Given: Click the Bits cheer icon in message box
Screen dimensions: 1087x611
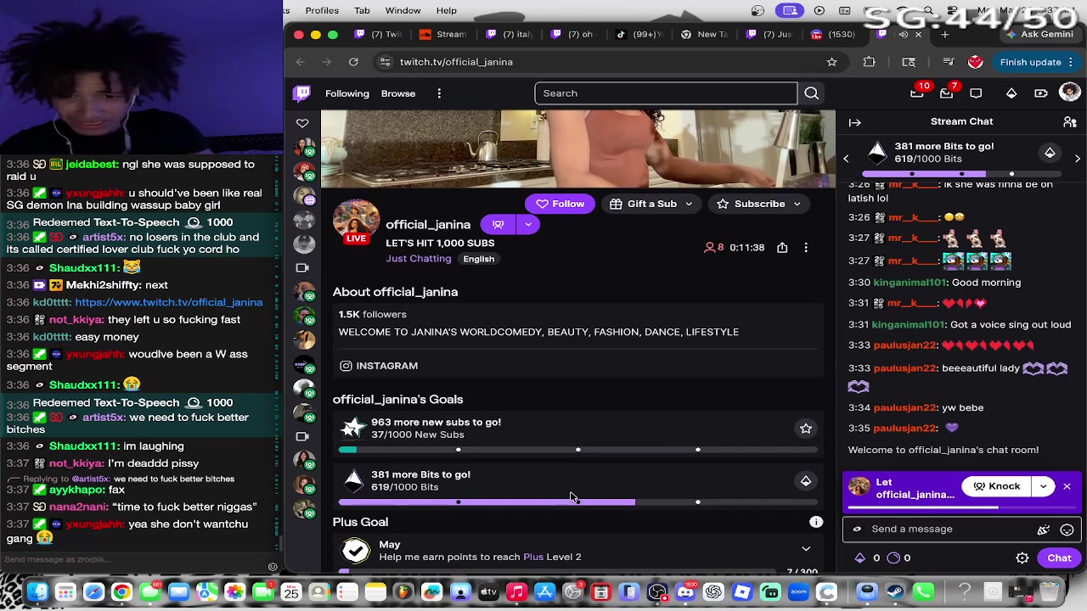Looking at the screenshot, I should pos(1044,530).
